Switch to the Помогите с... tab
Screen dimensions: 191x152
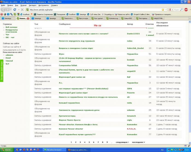pos(67,18)
